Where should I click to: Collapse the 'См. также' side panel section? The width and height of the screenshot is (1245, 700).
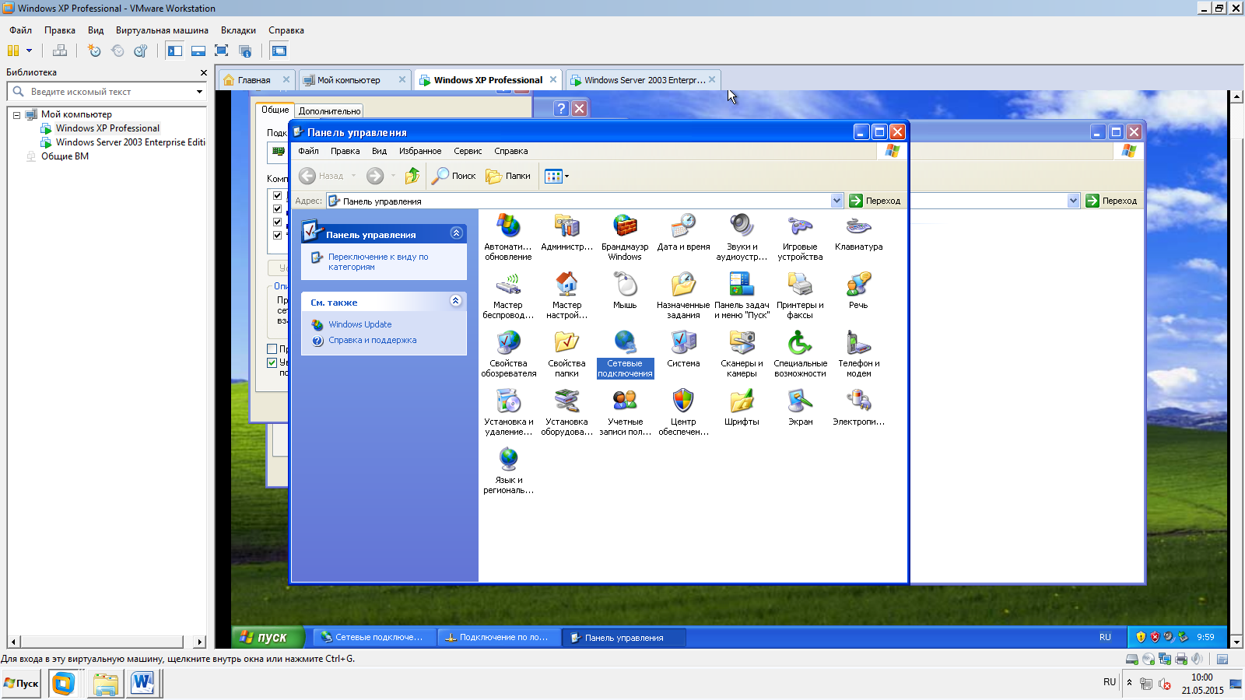click(456, 300)
